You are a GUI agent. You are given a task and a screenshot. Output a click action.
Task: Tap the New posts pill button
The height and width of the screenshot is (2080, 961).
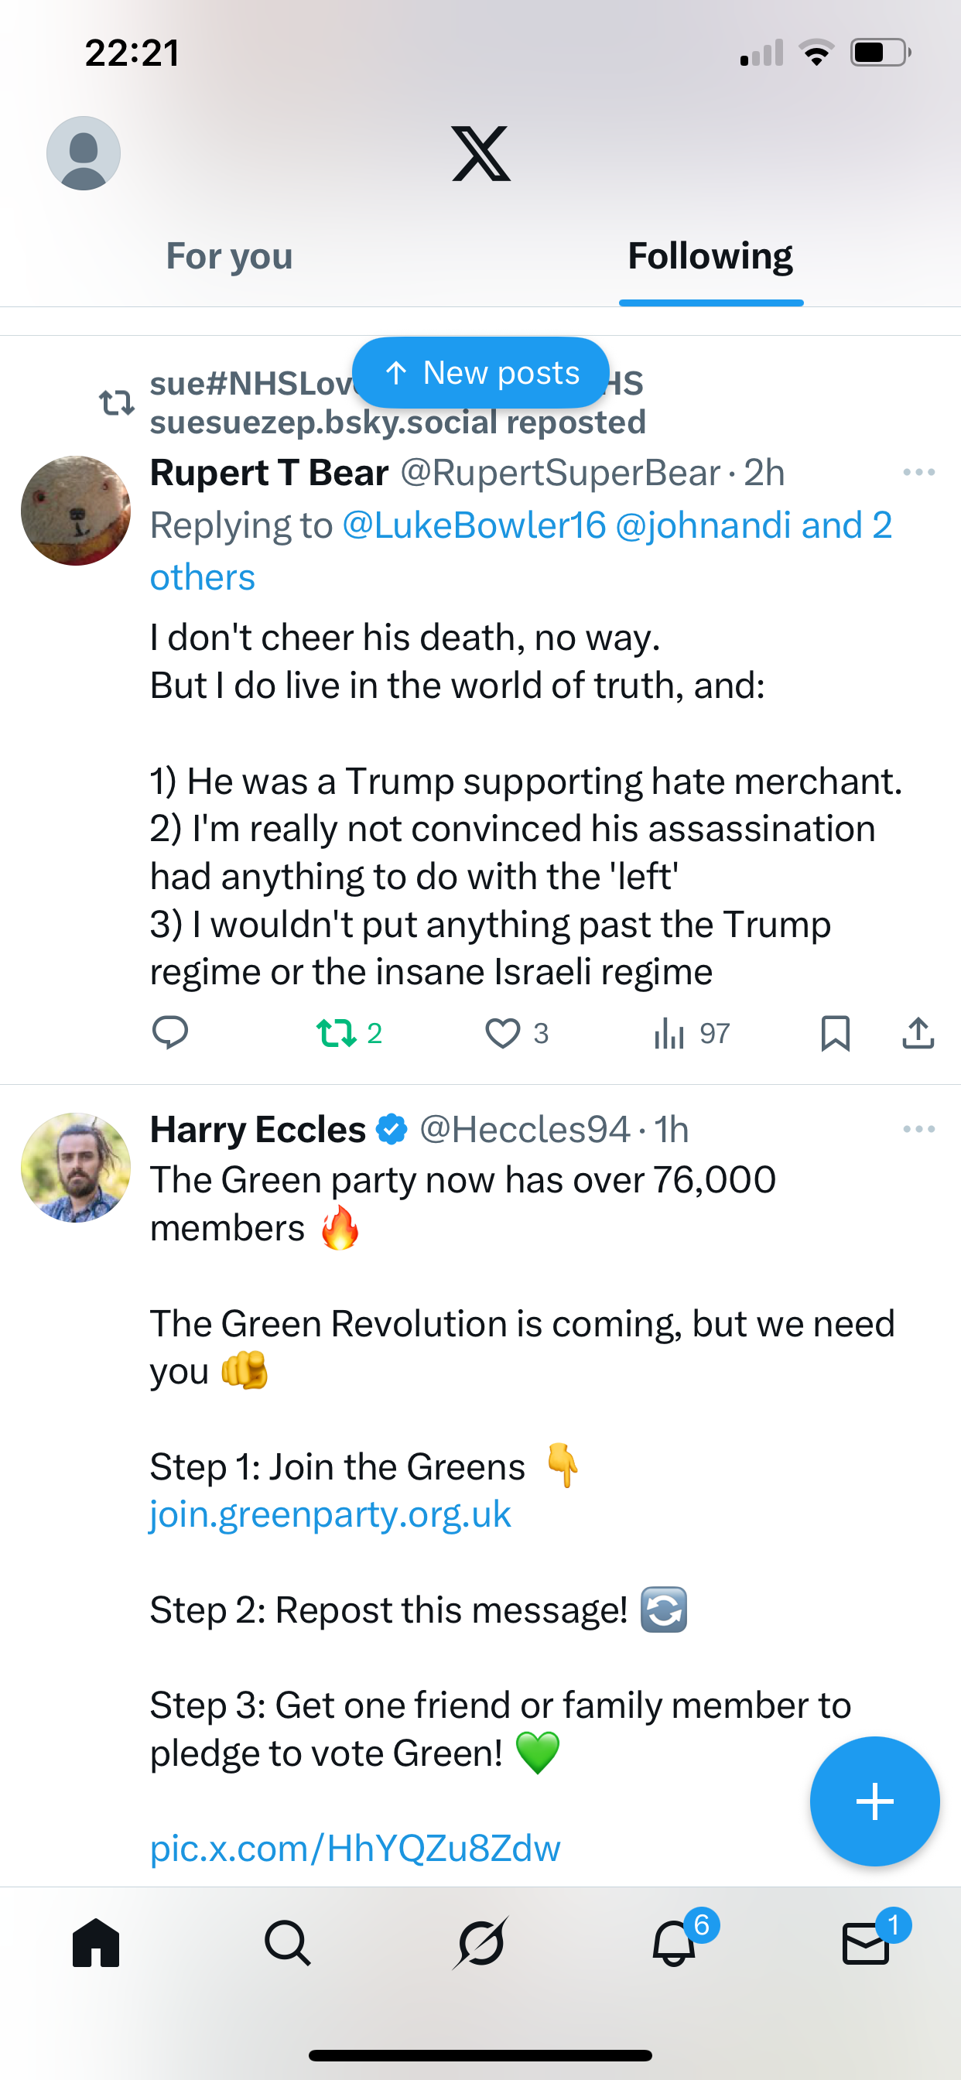[480, 373]
